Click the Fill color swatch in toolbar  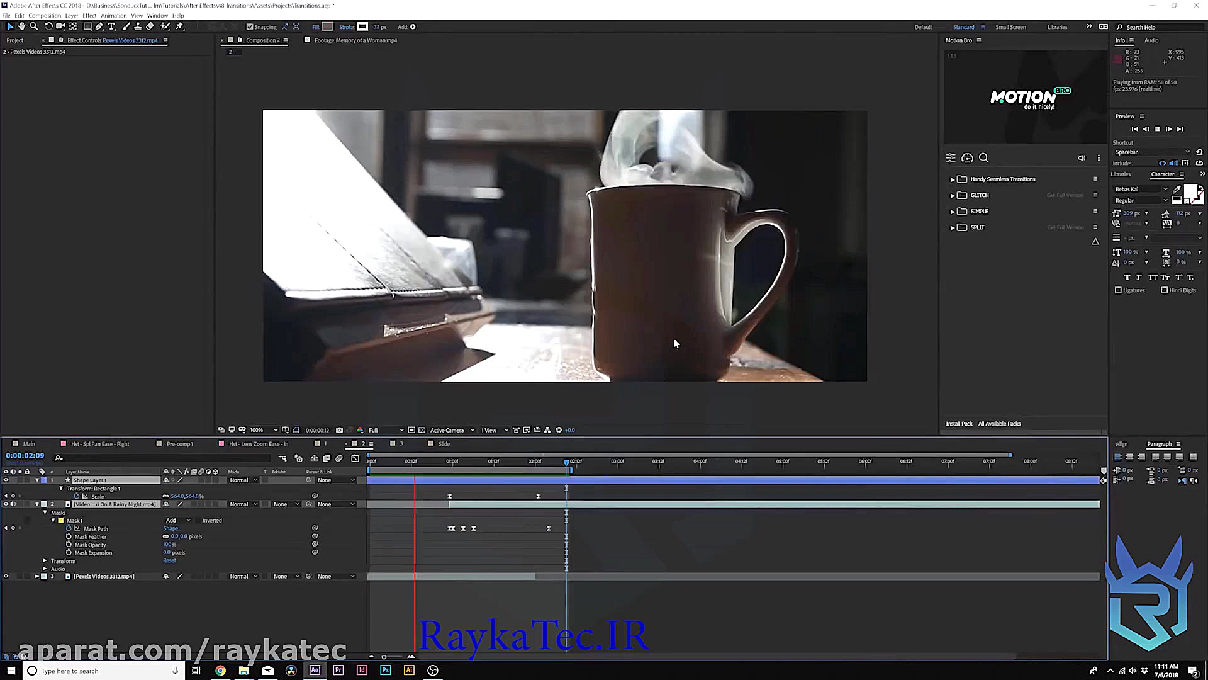click(327, 26)
